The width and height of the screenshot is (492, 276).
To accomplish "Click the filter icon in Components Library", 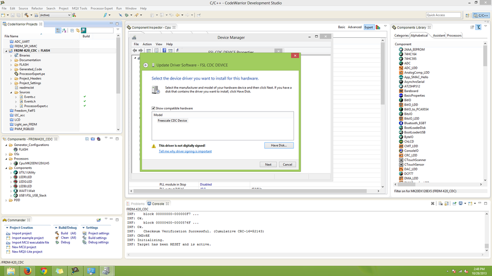I will [x=479, y=27].
